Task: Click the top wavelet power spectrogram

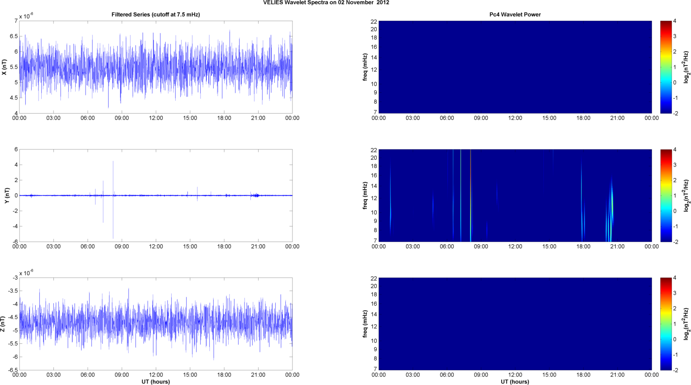Action: 515,67
